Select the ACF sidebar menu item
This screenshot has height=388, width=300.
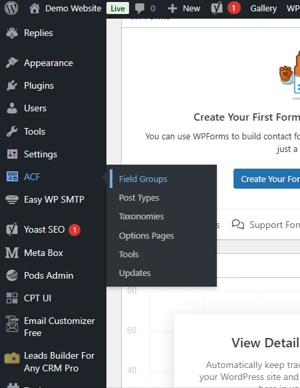pyautogui.click(x=32, y=177)
